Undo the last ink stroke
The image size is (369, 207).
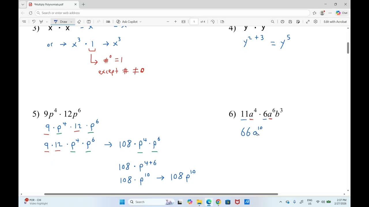click(34, 22)
